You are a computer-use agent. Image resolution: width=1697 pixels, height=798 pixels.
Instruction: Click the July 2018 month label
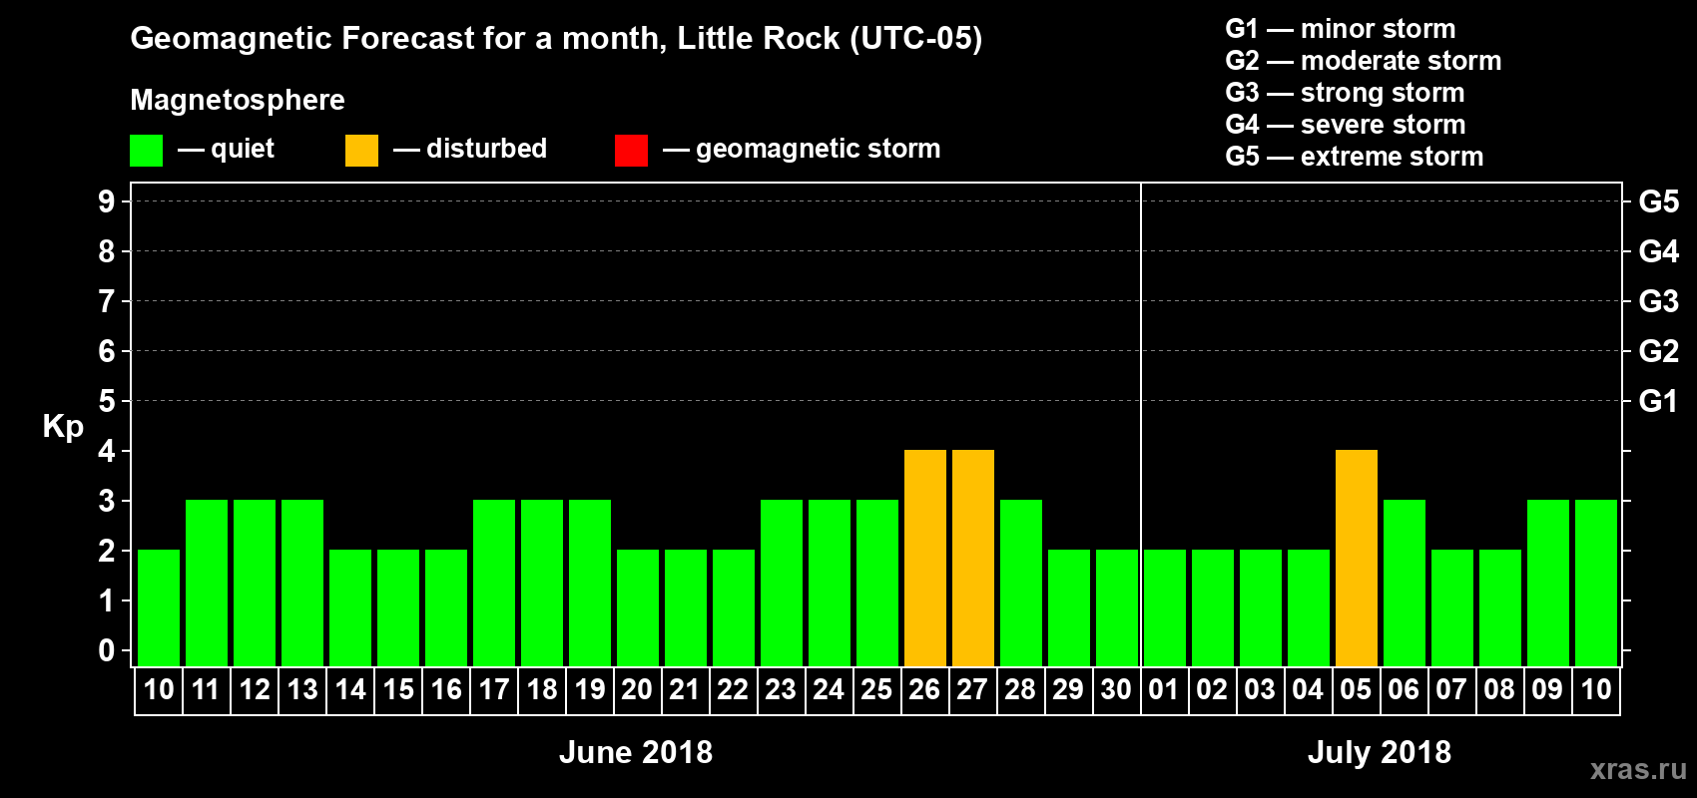(x=1380, y=752)
